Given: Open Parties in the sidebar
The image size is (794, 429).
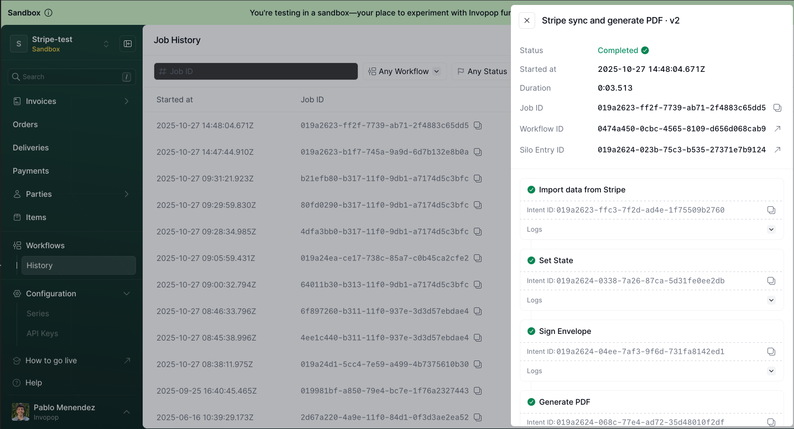Looking at the screenshot, I should tap(39, 194).
